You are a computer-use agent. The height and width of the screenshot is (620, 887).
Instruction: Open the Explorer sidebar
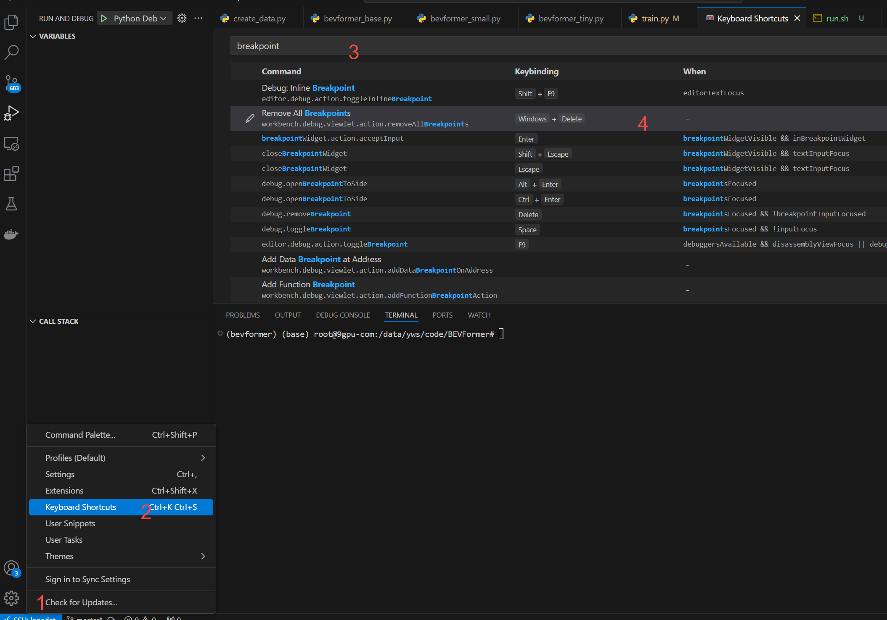11,23
